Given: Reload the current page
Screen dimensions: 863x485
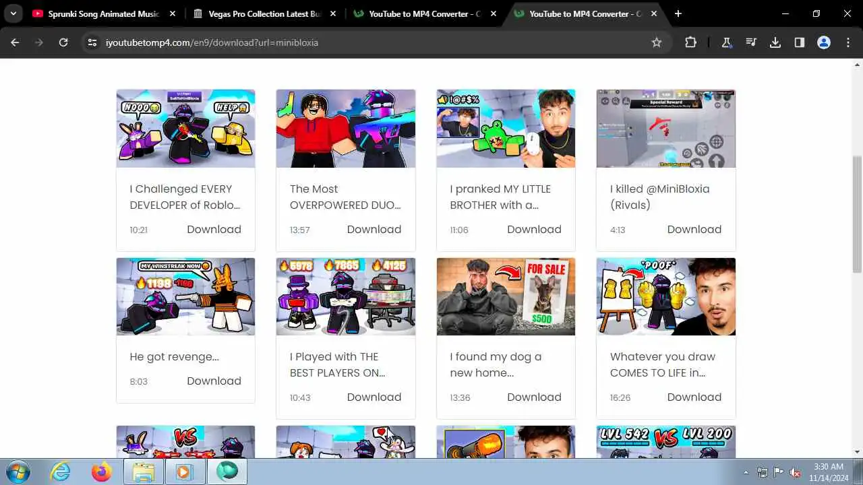Looking at the screenshot, I should pos(63,42).
